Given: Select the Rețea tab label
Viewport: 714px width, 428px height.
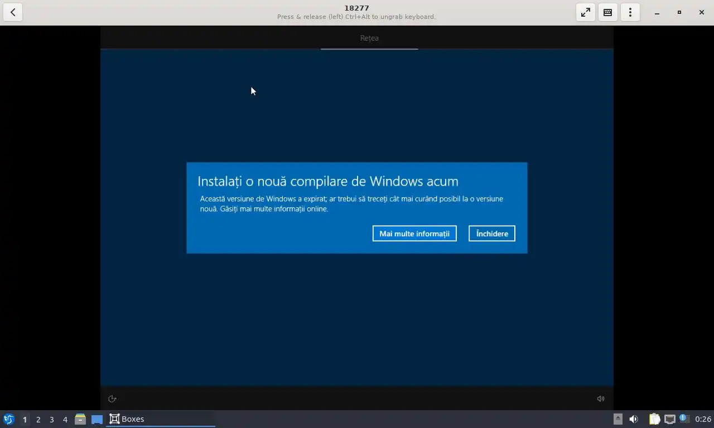Looking at the screenshot, I should pyautogui.click(x=369, y=38).
